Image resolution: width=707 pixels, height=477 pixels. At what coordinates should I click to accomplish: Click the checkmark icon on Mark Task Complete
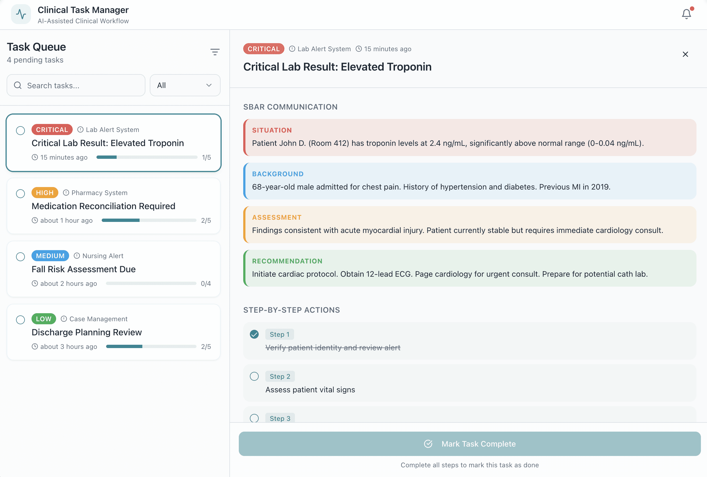[428, 444]
